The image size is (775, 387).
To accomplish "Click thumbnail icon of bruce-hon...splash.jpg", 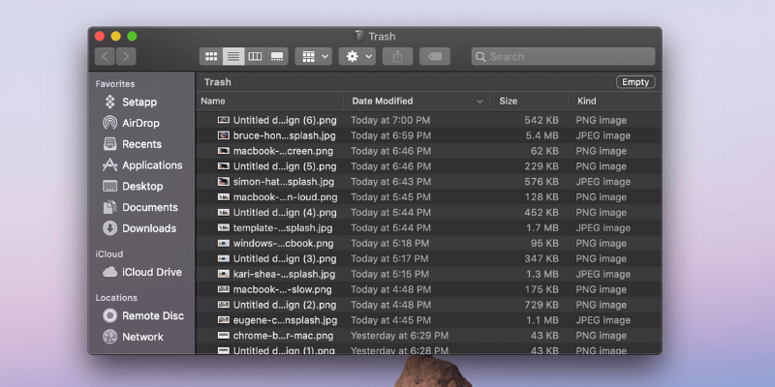I will 224,135.
